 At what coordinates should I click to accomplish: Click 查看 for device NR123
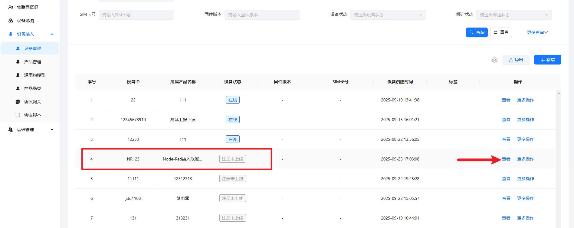(506, 159)
